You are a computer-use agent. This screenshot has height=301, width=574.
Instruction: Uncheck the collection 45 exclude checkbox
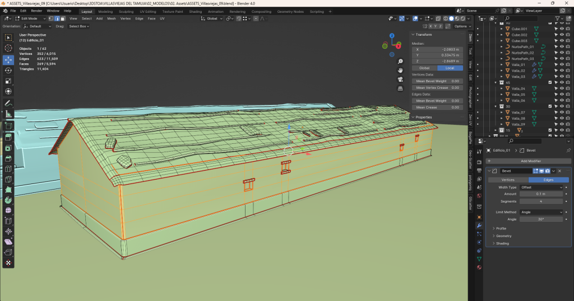tap(550, 83)
